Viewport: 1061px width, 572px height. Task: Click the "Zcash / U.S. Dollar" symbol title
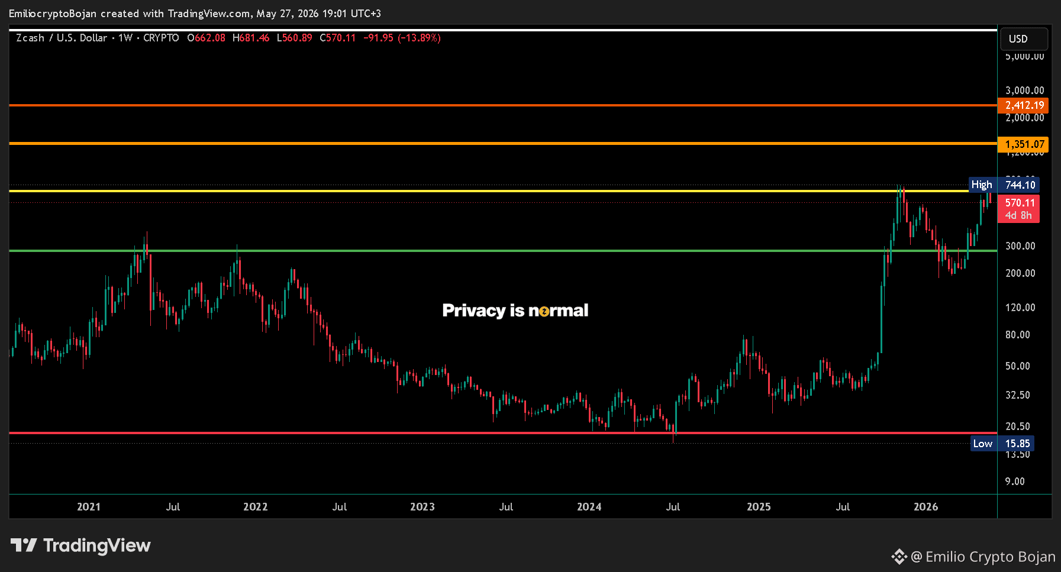coord(62,38)
